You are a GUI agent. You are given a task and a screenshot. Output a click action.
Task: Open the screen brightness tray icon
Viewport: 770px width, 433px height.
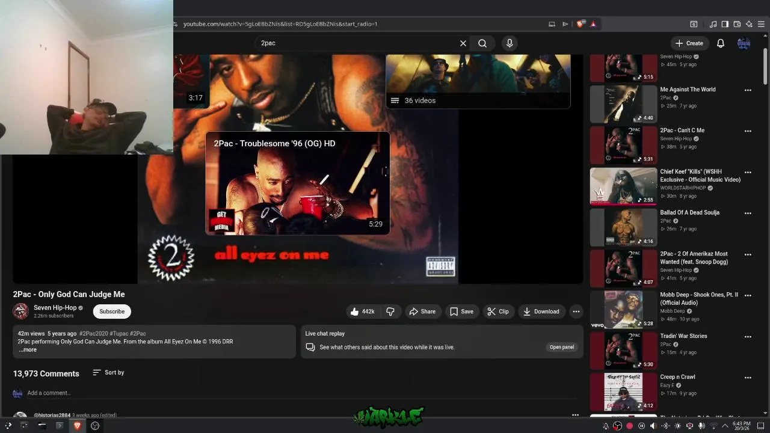678,426
